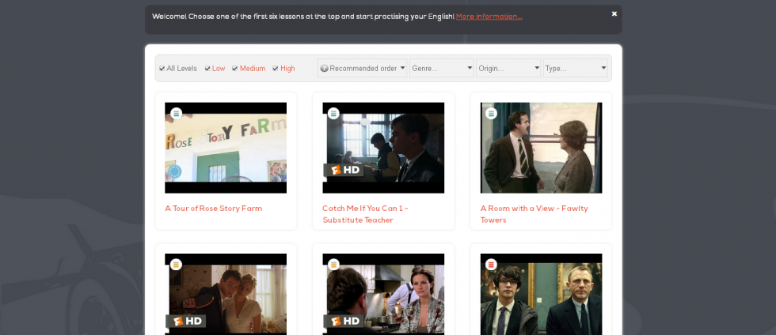The height and width of the screenshot is (335, 776).
Task: Click the Low level label
Action: [x=219, y=68]
